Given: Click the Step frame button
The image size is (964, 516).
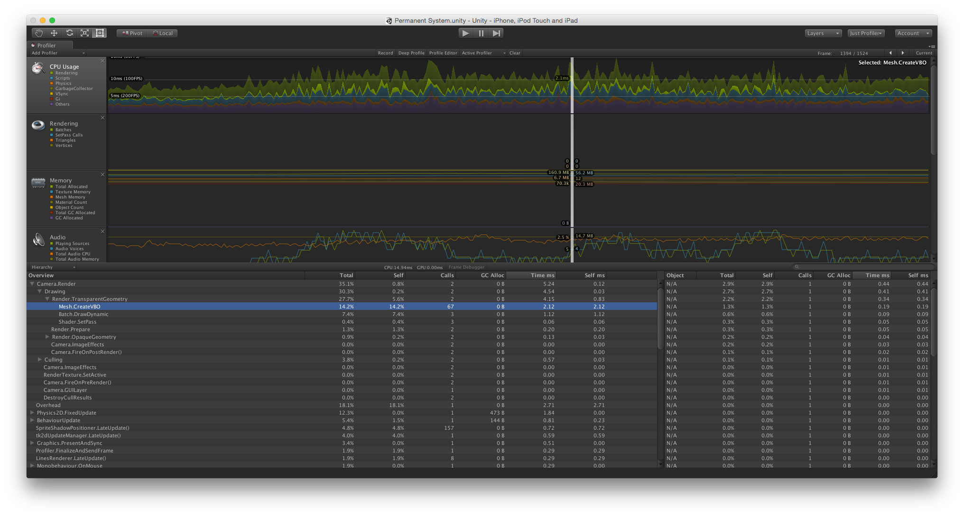Looking at the screenshot, I should [496, 33].
